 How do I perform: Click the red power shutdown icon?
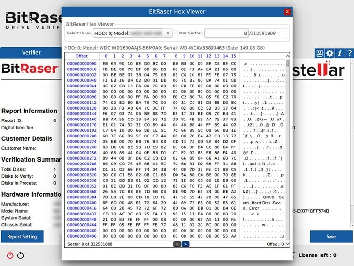(x=10, y=256)
